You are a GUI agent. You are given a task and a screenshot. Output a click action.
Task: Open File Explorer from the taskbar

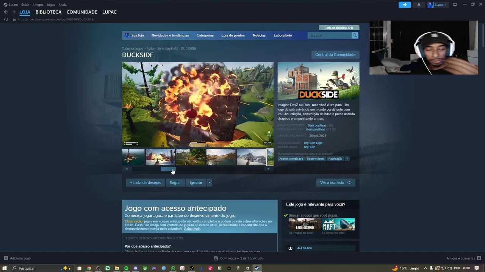tap(117, 268)
